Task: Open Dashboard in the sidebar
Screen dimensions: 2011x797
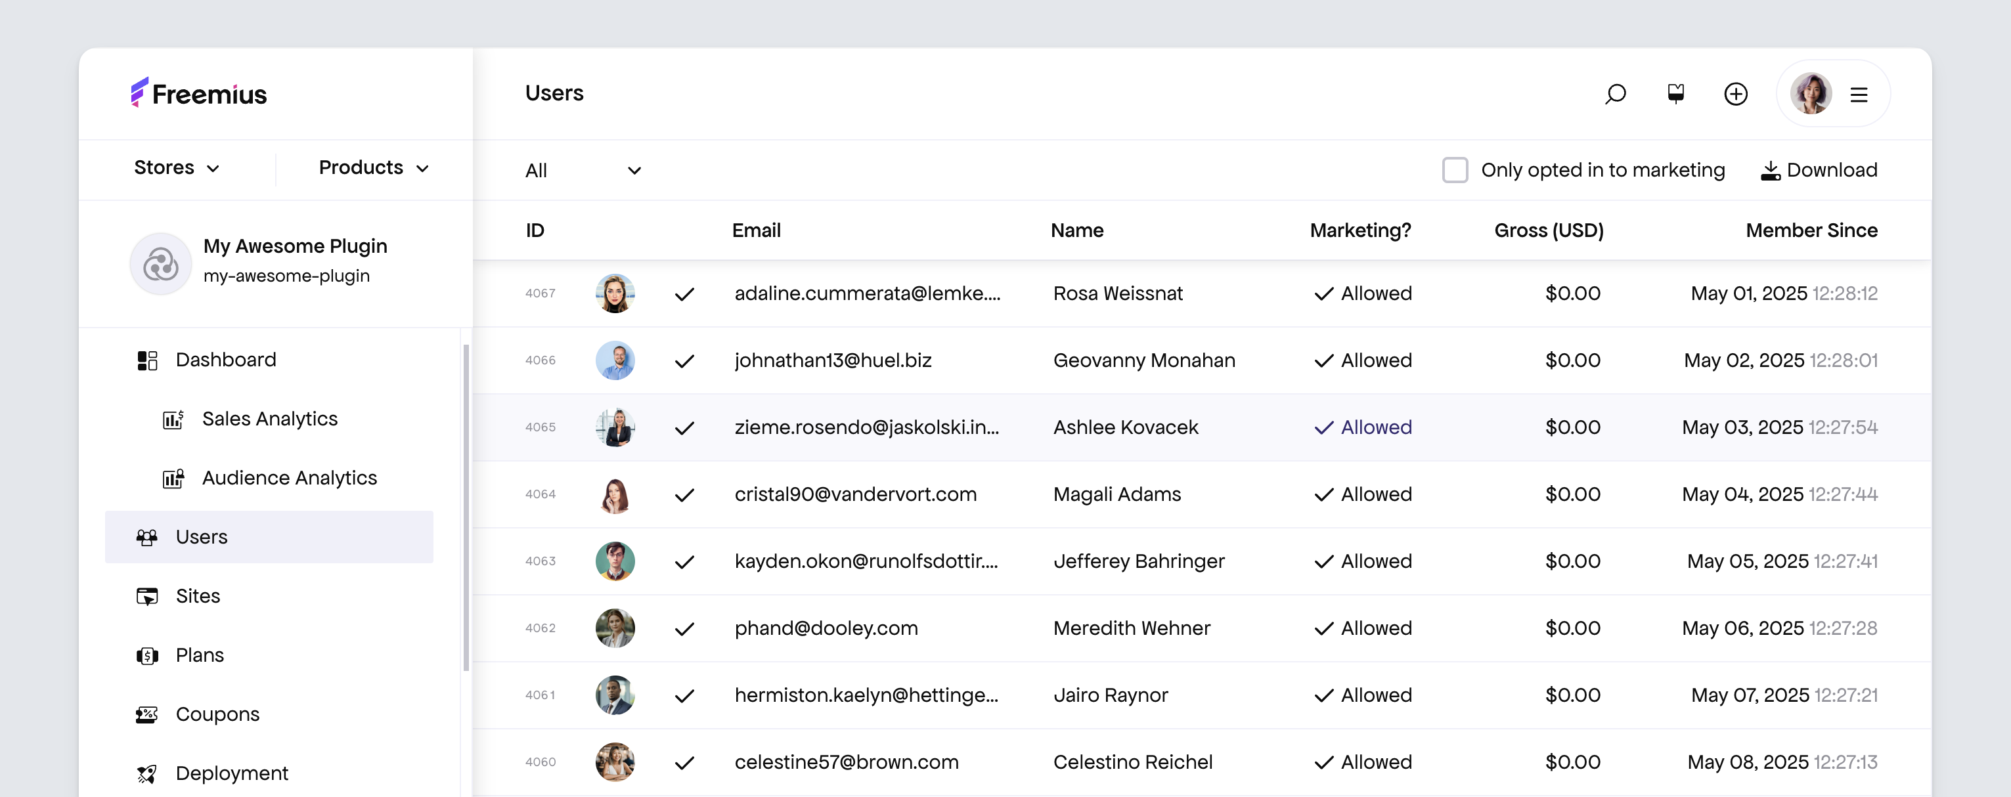Action: pos(269,360)
